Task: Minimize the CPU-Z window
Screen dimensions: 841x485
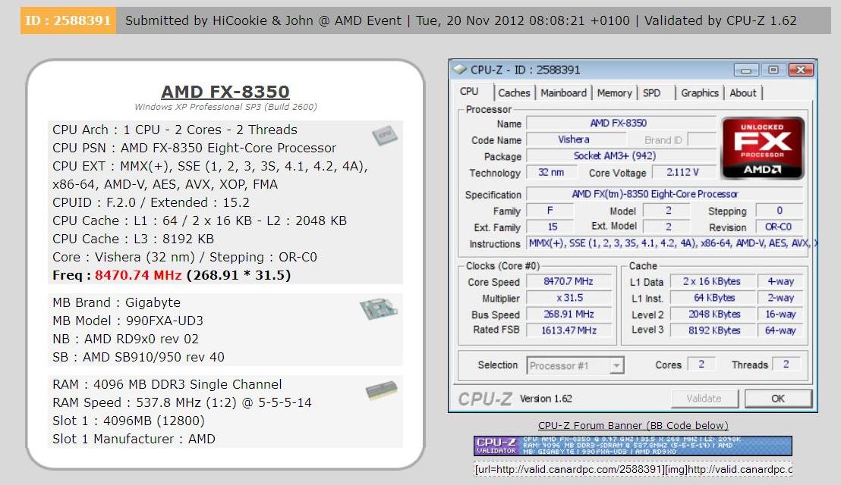Action: tap(745, 70)
